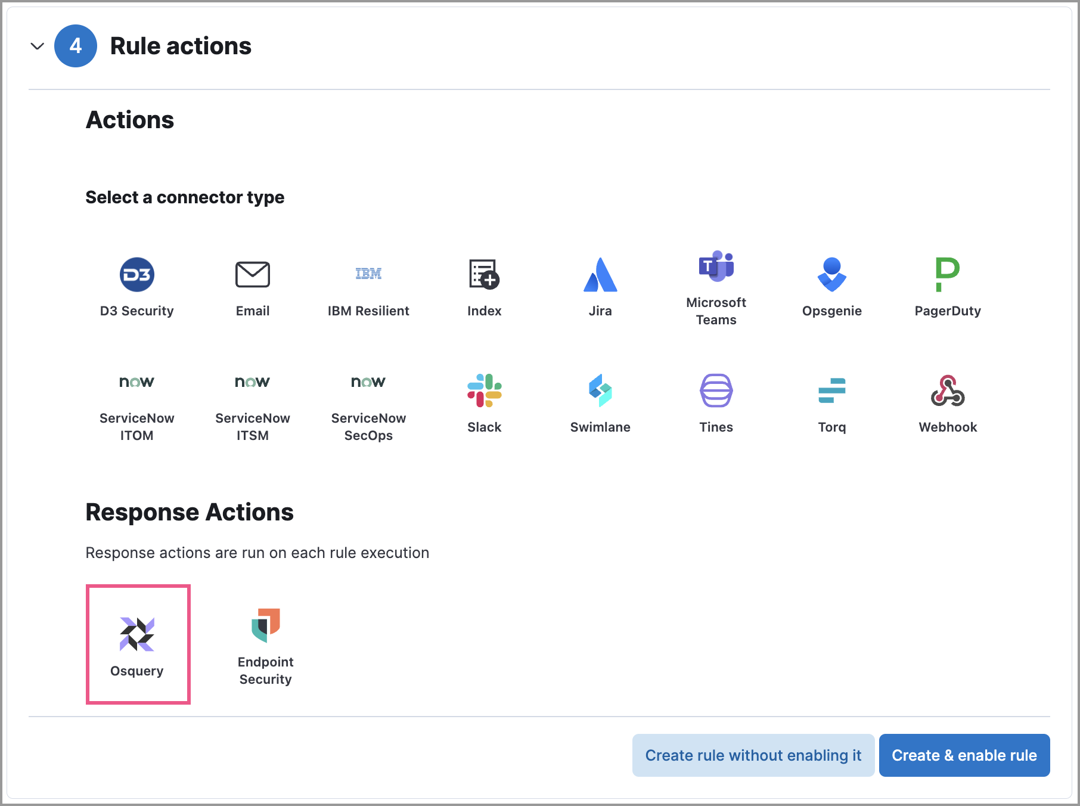Select the Index connector type
Screen dimensions: 1080x806
[484, 287]
